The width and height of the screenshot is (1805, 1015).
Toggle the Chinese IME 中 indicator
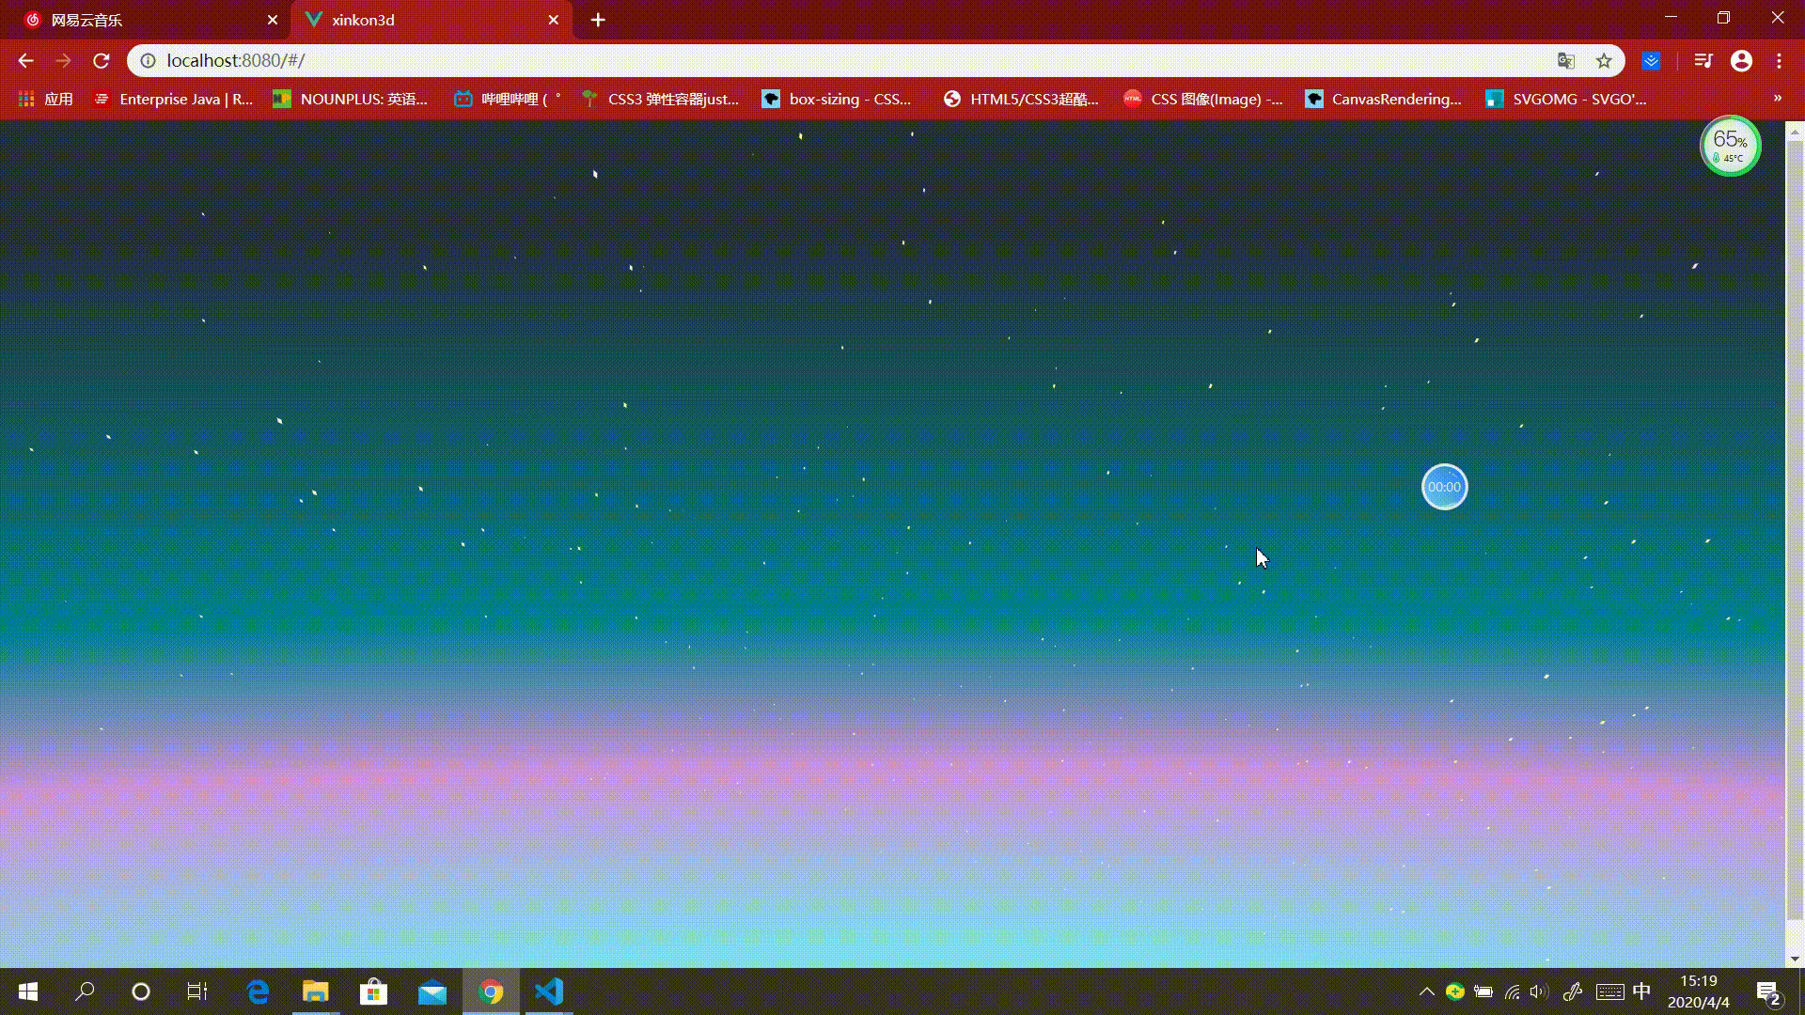pyautogui.click(x=1641, y=992)
